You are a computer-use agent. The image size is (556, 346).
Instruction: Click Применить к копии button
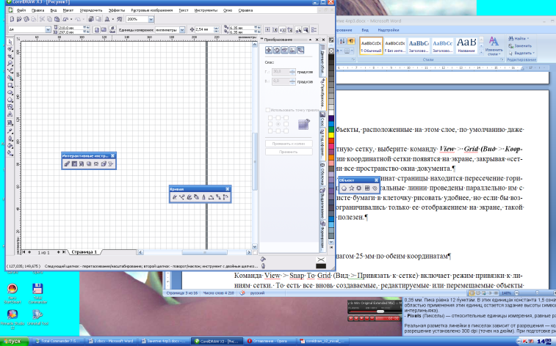pos(289,144)
